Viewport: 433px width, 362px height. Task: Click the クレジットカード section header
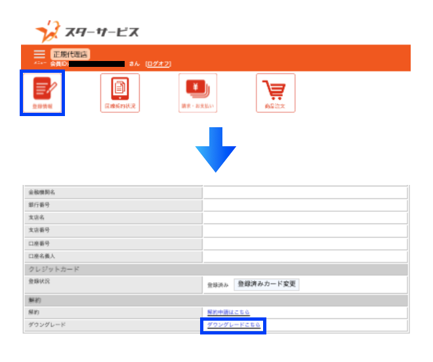(216, 270)
